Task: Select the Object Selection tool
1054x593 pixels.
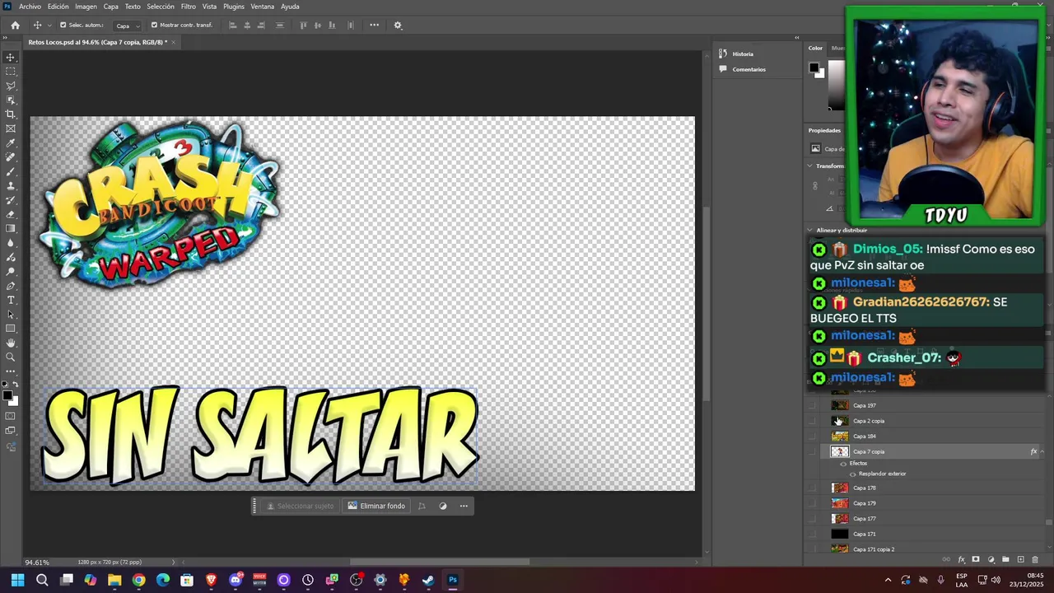Action: (11, 100)
